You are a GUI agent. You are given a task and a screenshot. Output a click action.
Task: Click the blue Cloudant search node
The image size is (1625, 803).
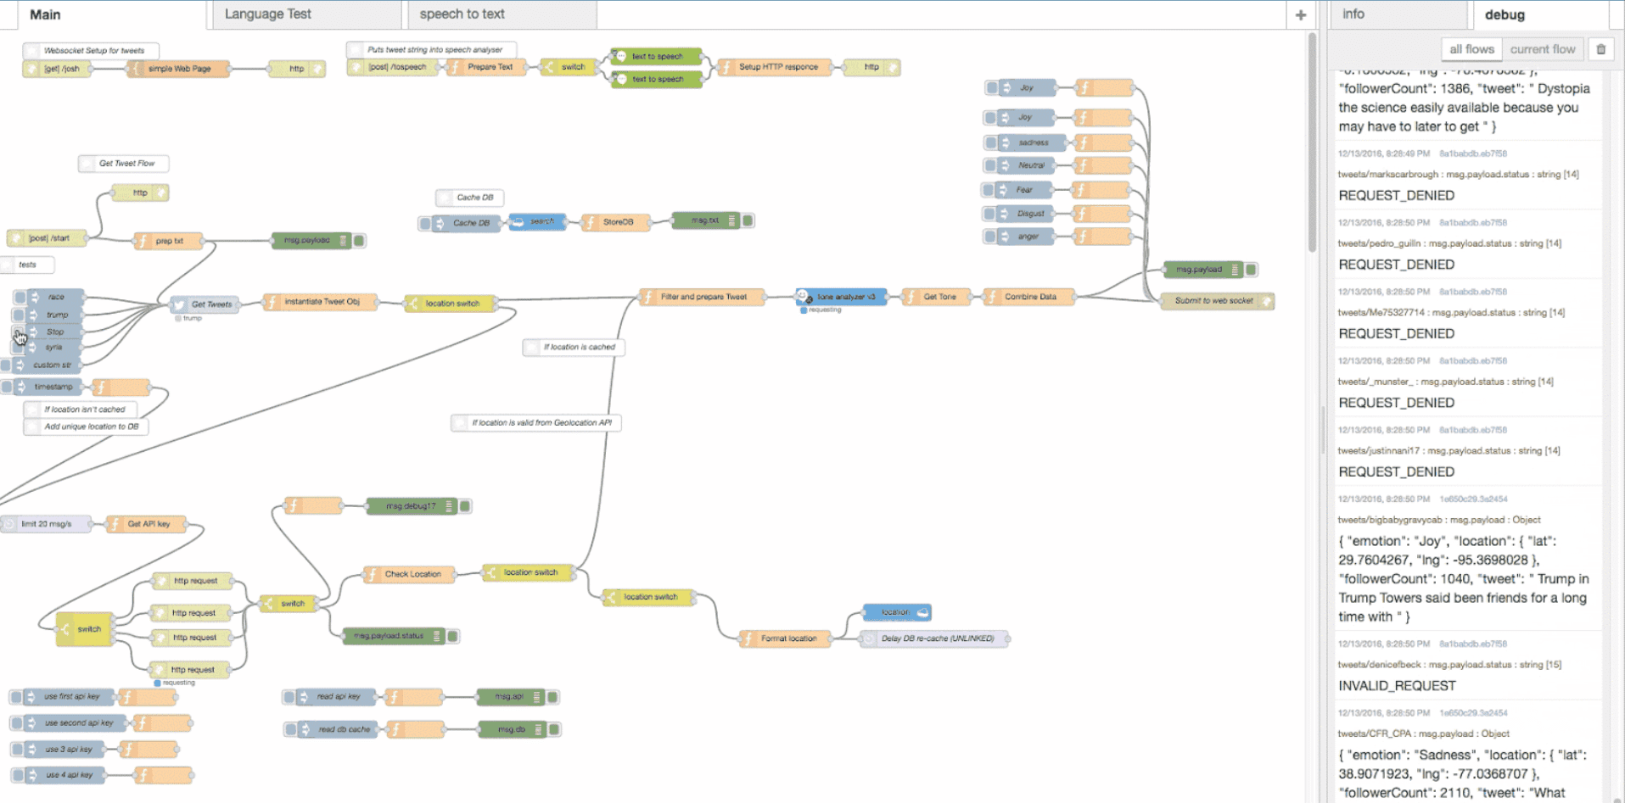point(537,222)
